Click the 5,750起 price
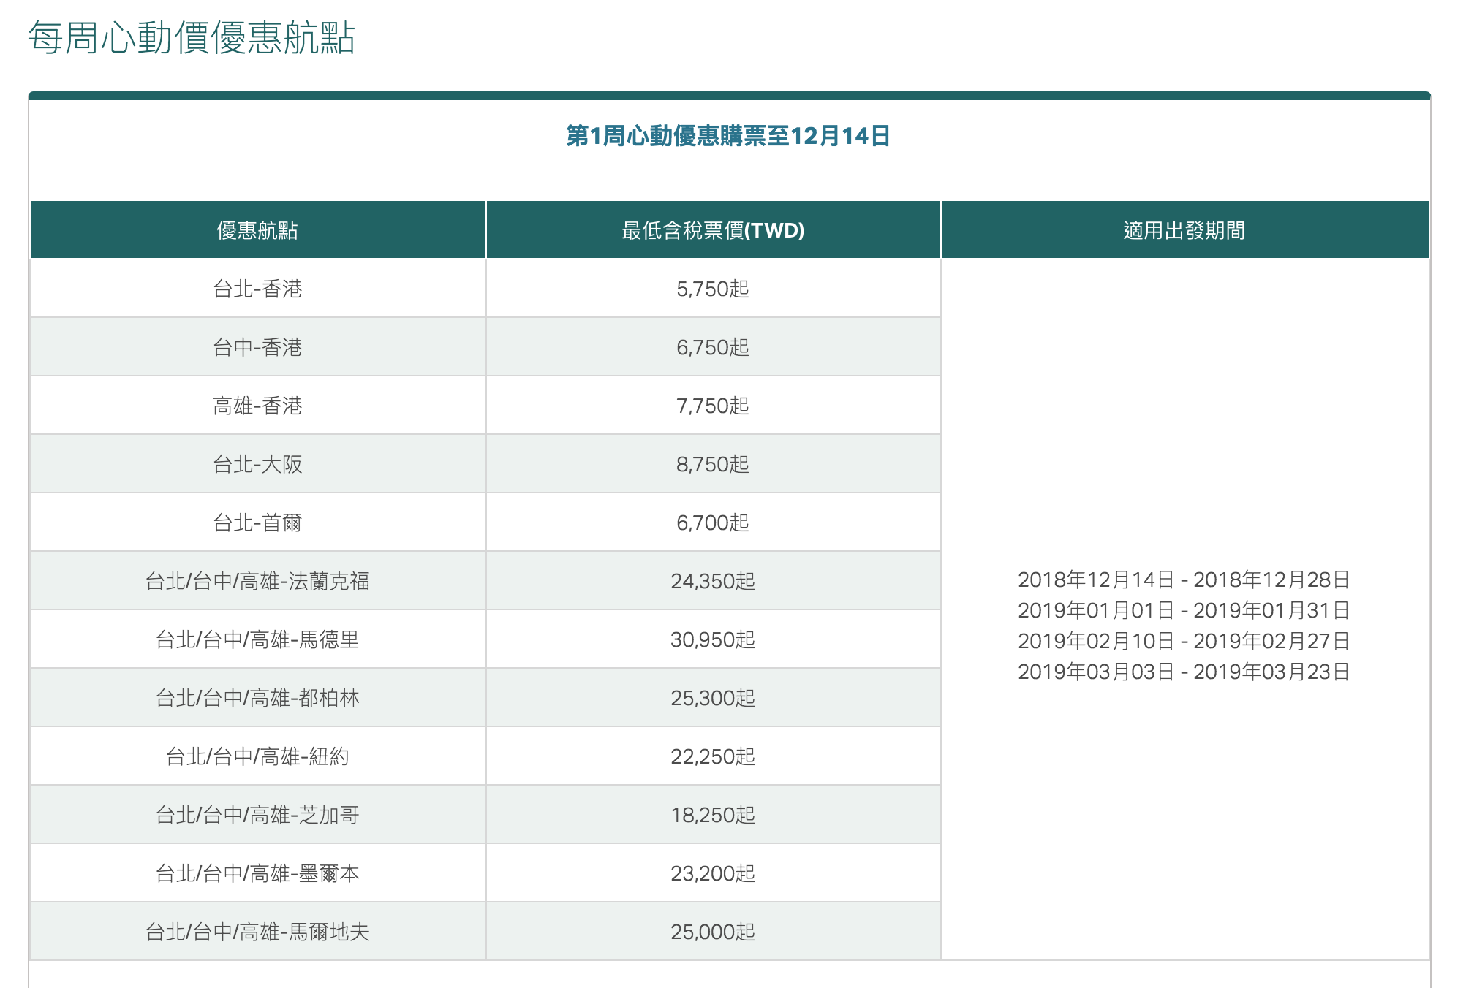This screenshot has width=1474, height=988. (x=713, y=289)
